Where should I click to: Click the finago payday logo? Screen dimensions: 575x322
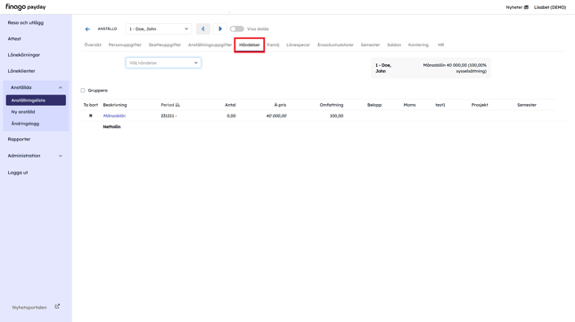pos(25,6)
